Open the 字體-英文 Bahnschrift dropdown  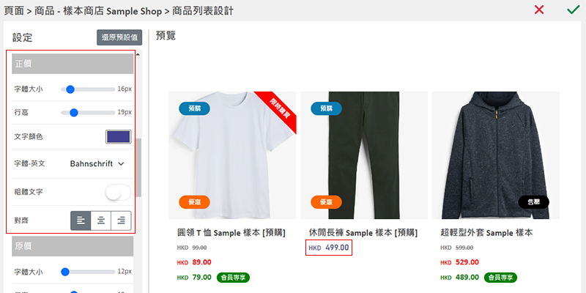click(97, 163)
